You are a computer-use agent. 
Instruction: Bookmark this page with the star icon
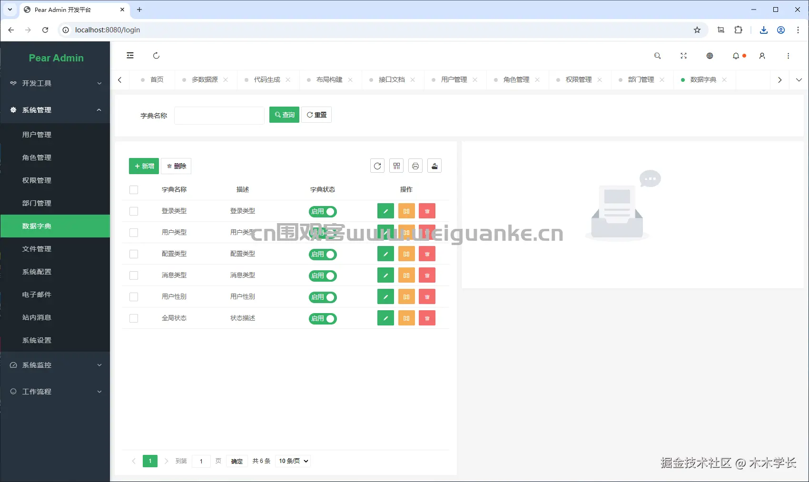[697, 30]
